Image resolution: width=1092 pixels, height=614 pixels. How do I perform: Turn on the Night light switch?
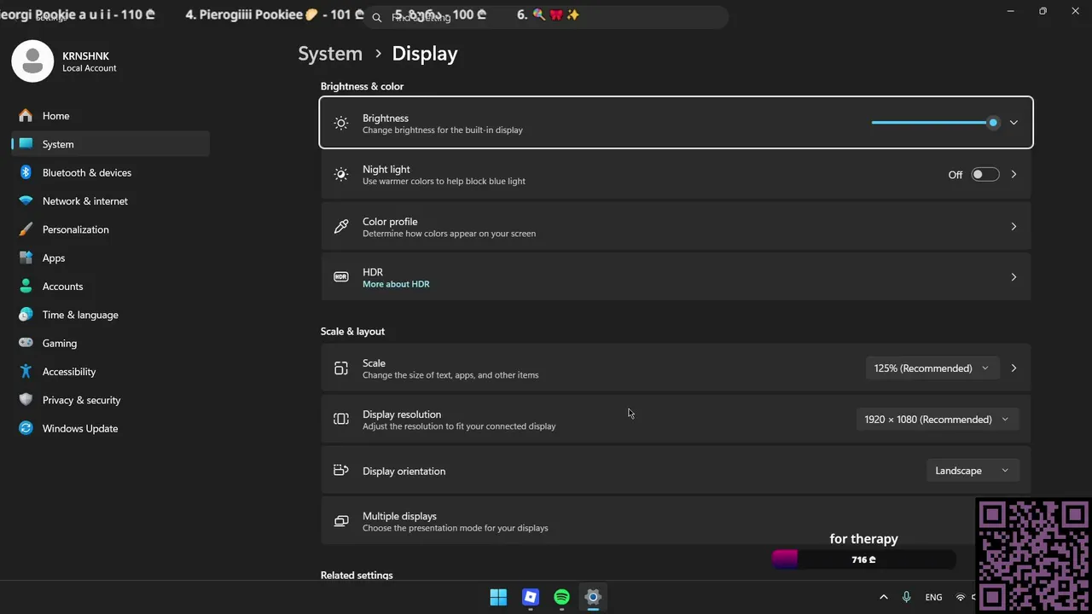(x=985, y=175)
